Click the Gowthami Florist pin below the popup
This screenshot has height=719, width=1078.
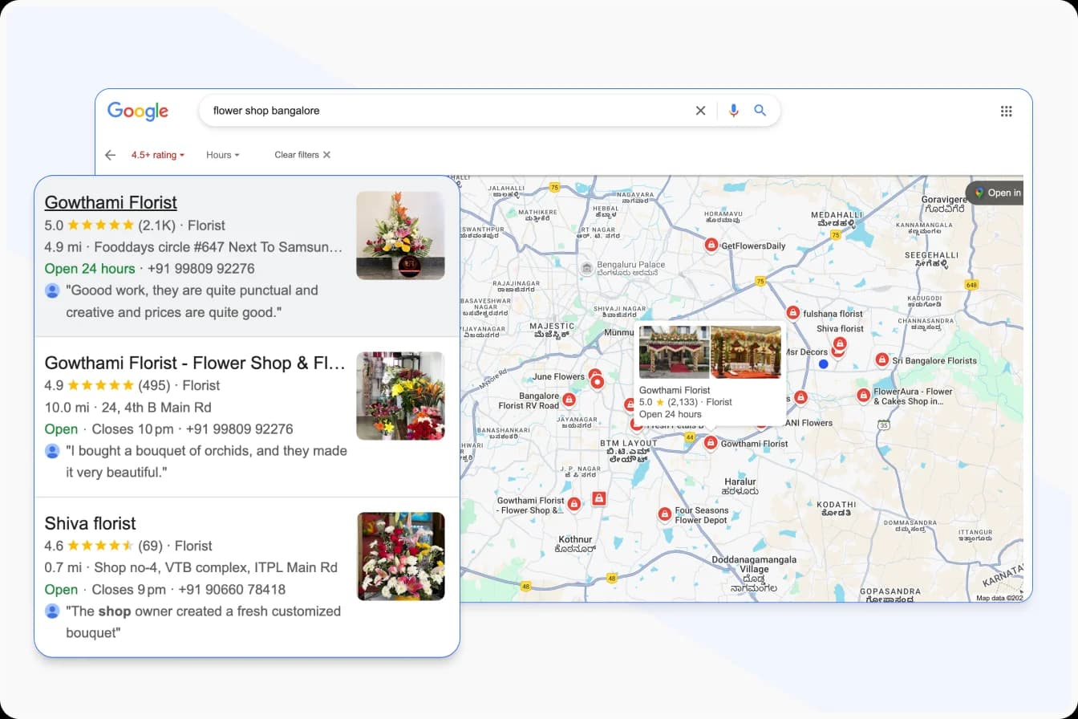pyautogui.click(x=711, y=442)
